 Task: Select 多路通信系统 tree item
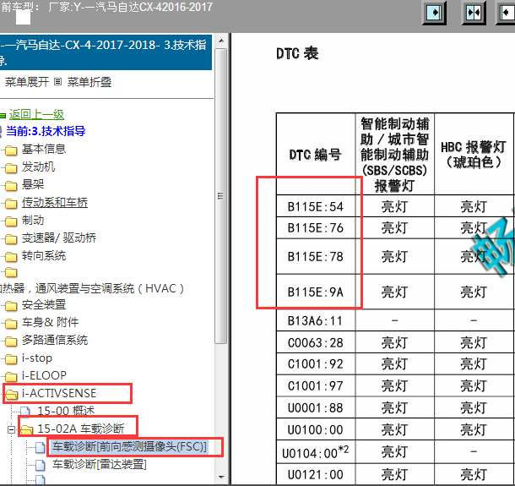coord(55,340)
